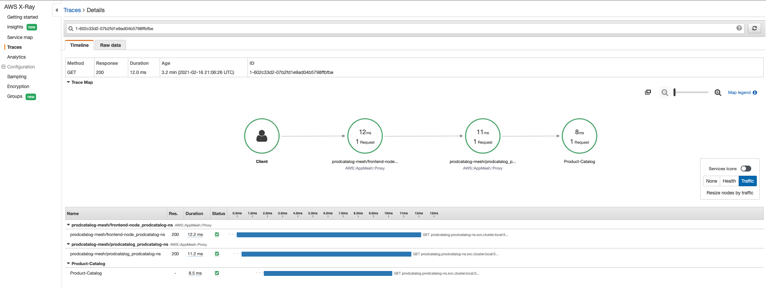Click the Res. column header
Screen dimensions: 766x288
(173, 213)
